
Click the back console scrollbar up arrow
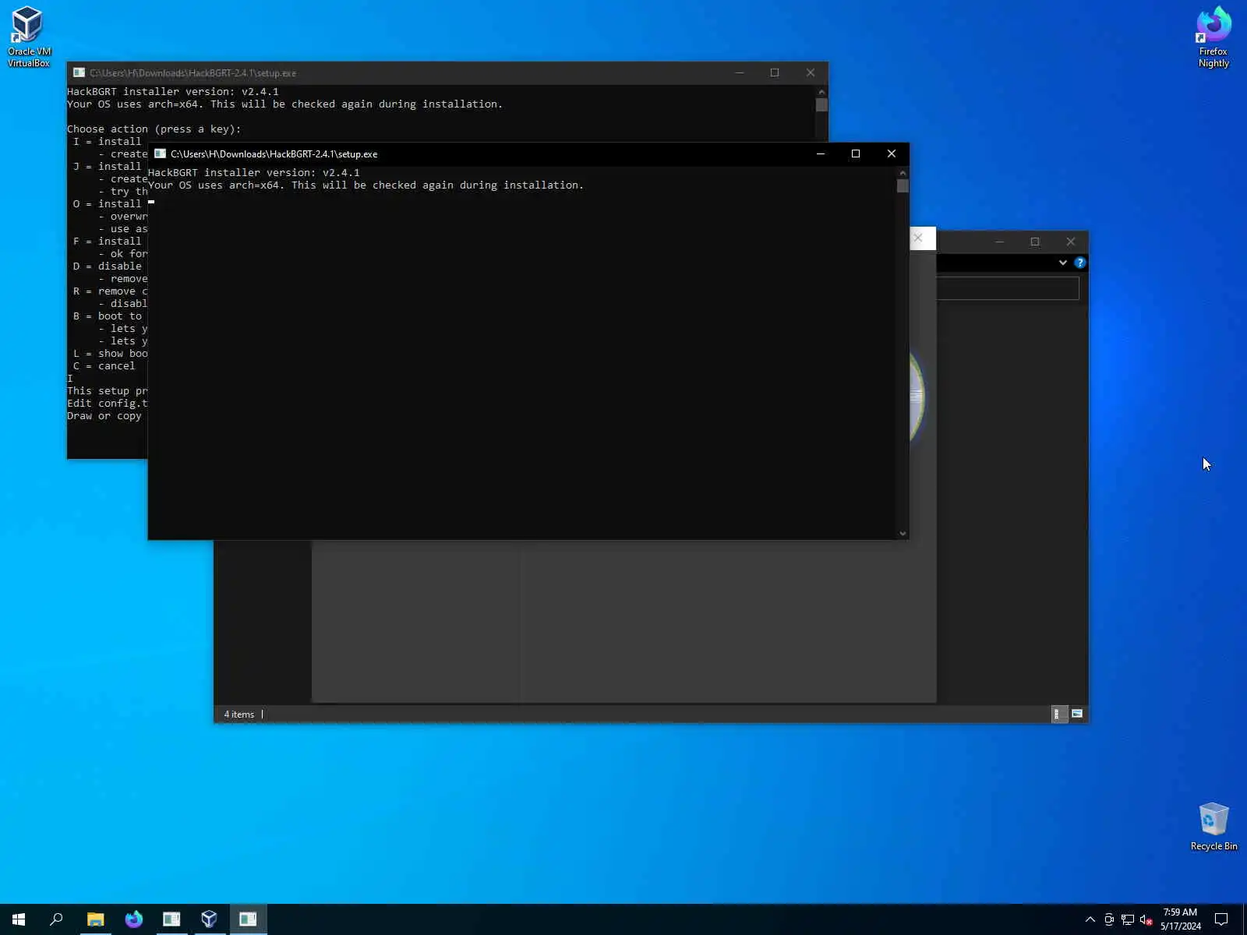coord(821,91)
